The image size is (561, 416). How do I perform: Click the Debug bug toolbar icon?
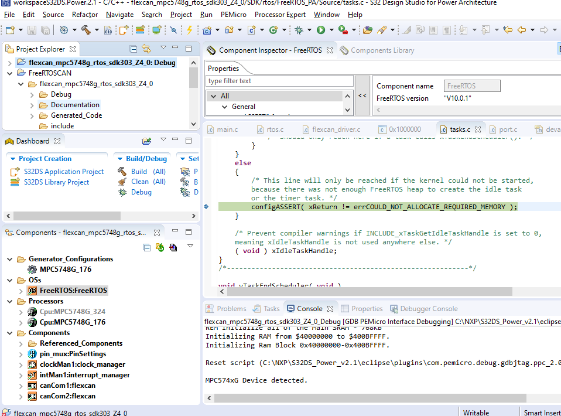click(x=299, y=30)
